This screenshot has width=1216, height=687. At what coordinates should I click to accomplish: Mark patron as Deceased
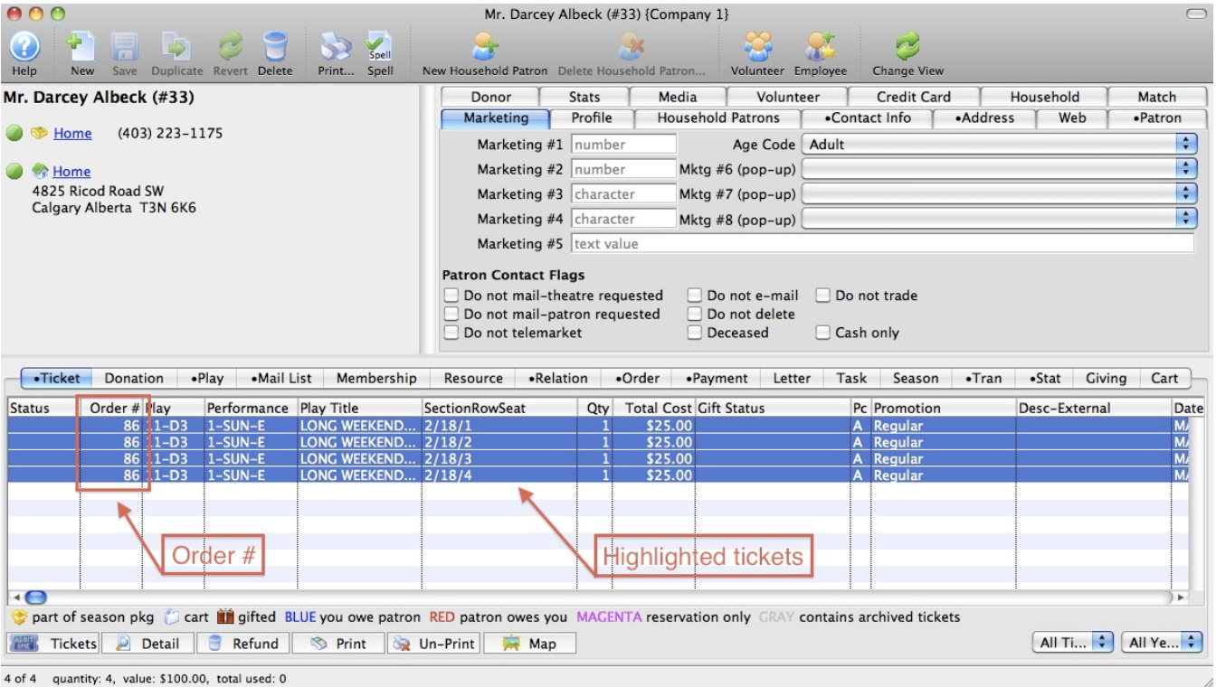pyautogui.click(x=695, y=333)
